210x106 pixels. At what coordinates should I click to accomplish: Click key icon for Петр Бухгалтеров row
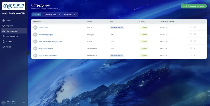click(x=195, y=48)
